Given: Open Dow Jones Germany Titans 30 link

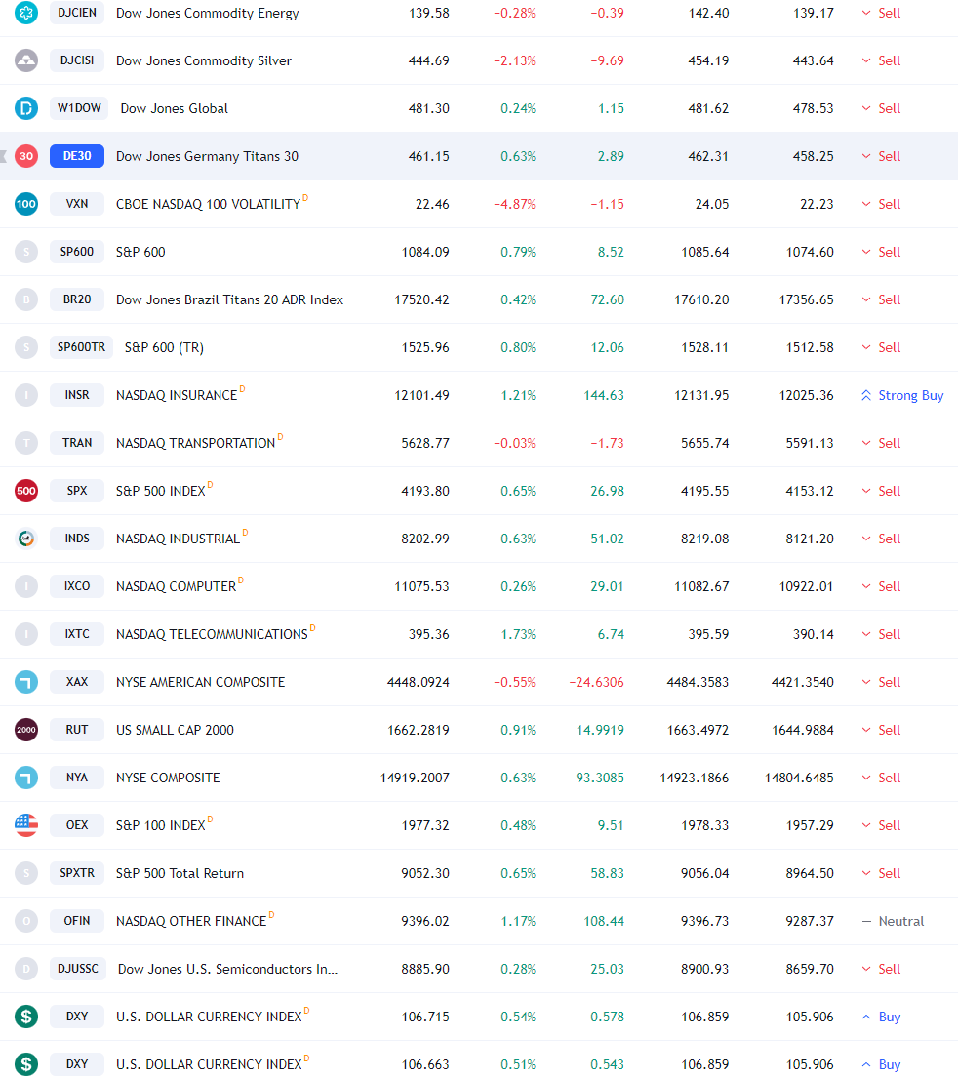Looking at the screenshot, I should (x=207, y=156).
